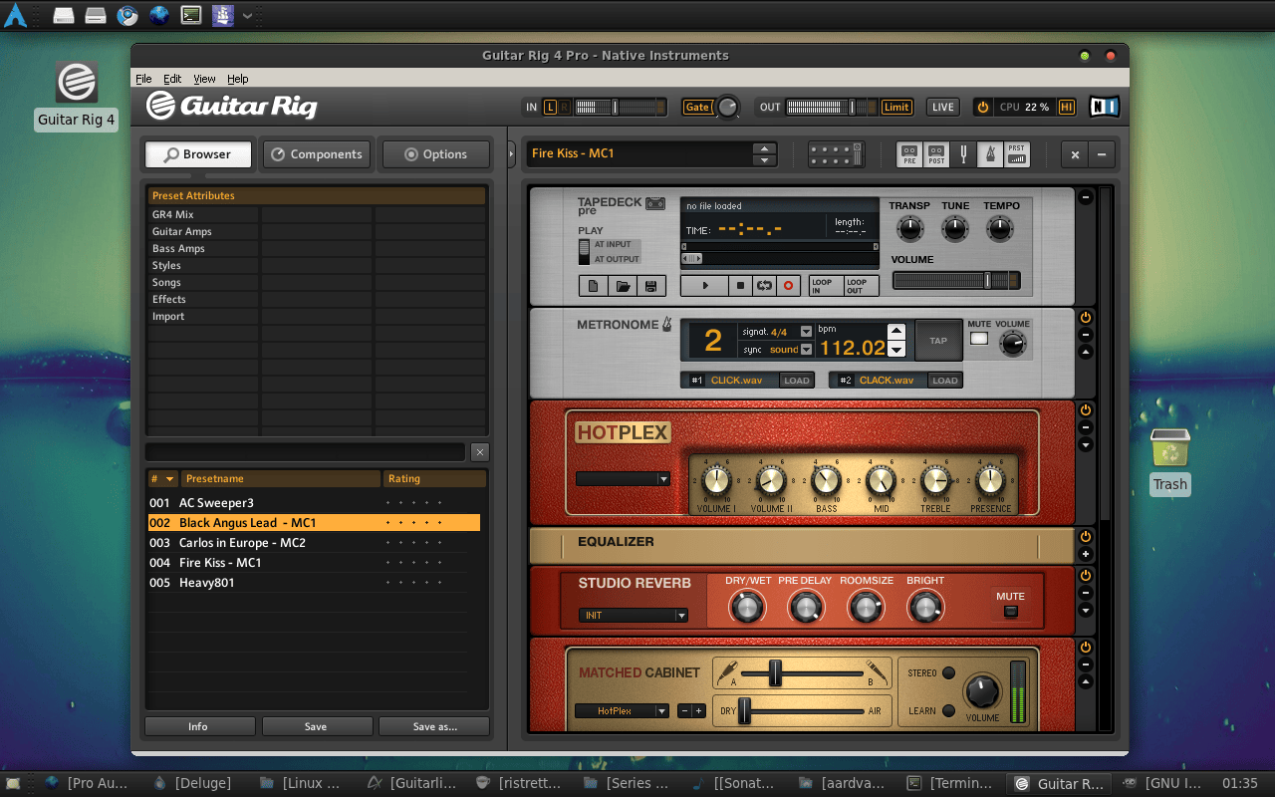Minimize the Tapedeck pre module
1275x797 pixels.
pyautogui.click(x=1086, y=197)
